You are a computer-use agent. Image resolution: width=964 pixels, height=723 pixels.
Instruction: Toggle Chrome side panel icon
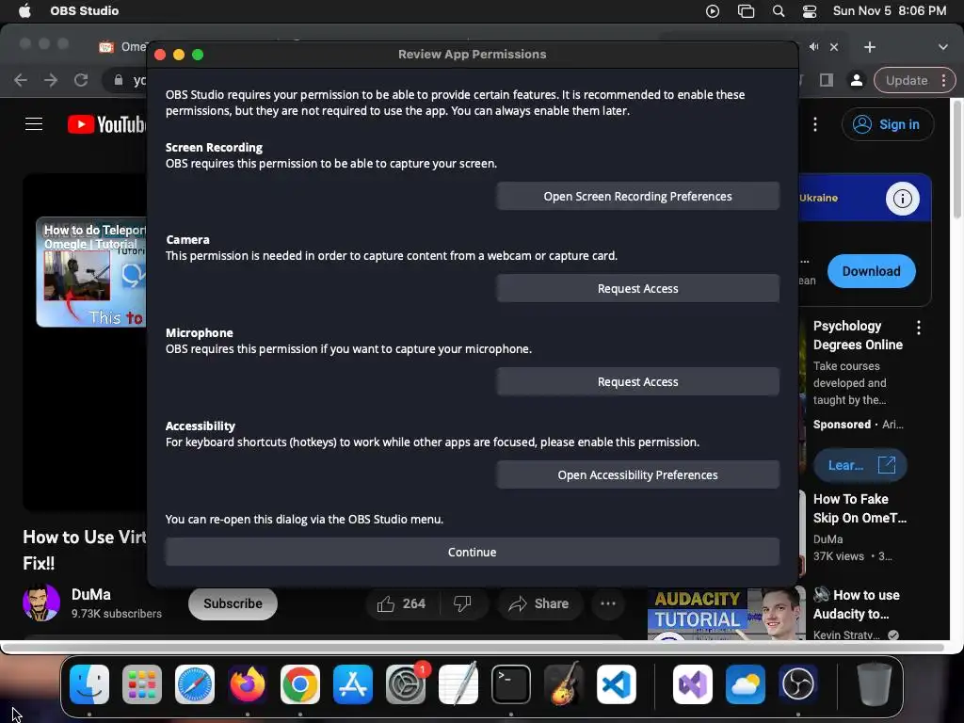coord(827,80)
